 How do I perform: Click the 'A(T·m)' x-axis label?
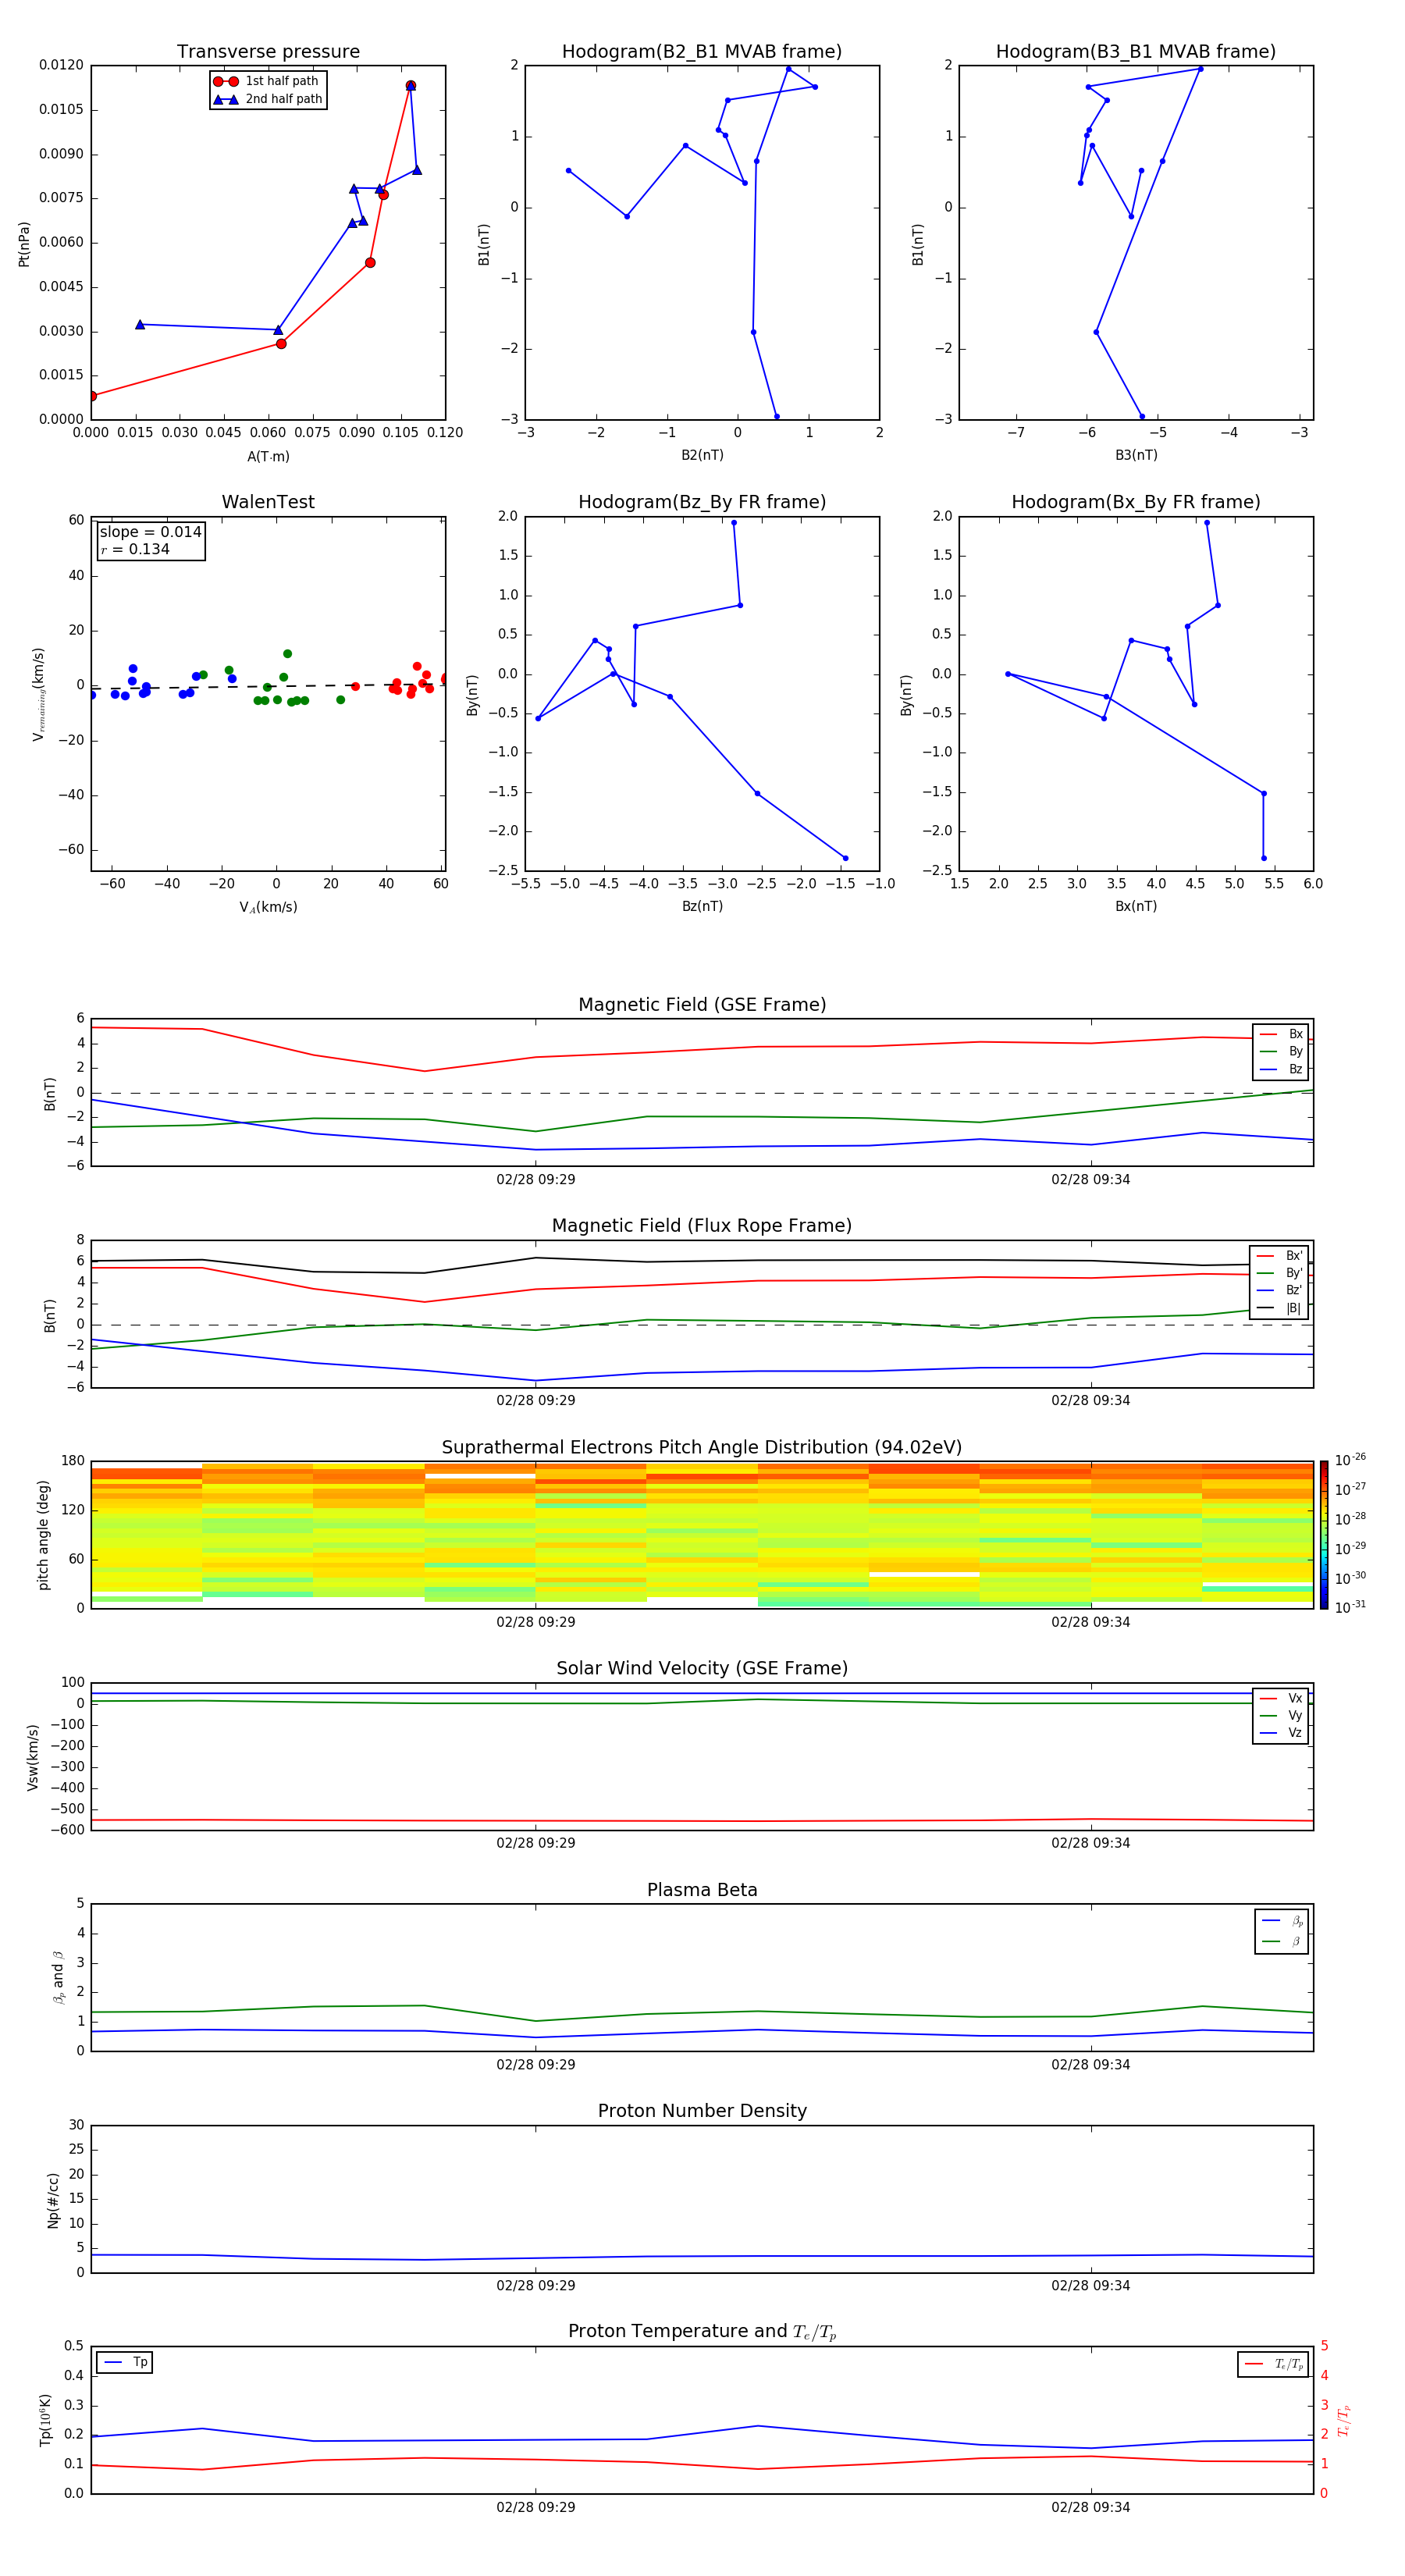[x=268, y=456]
